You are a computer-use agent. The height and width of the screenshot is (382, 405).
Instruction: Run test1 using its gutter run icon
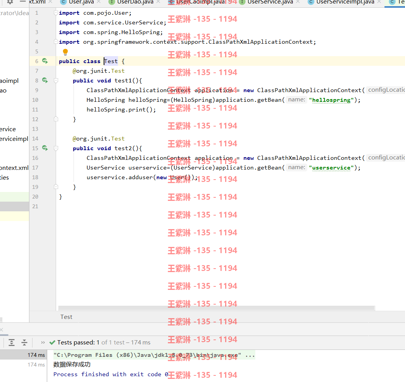pyautogui.click(x=45, y=81)
